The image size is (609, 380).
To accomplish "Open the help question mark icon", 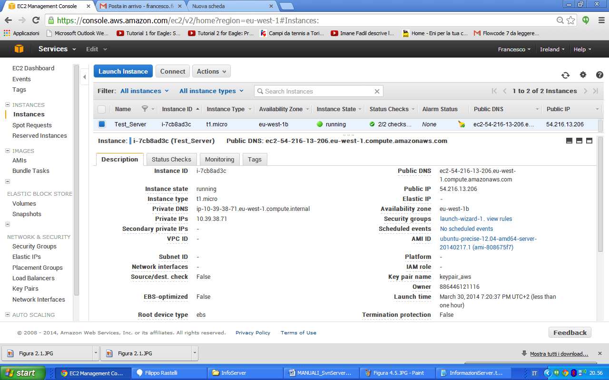I will (599, 75).
